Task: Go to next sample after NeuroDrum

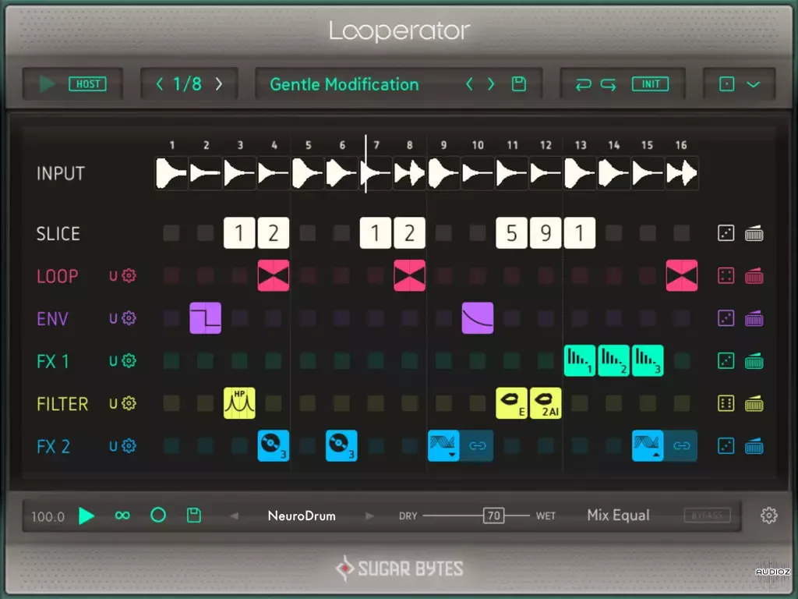Action: click(x=369, y=516)
